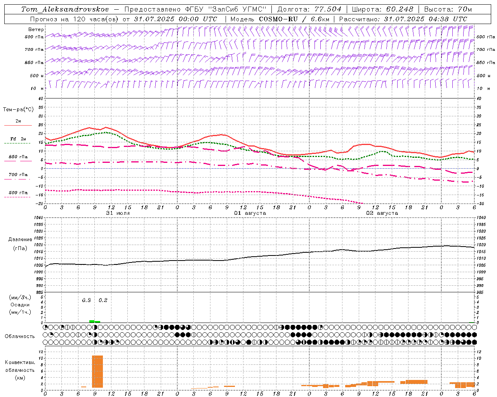Click the tallest orange convective cloud bar

97,371
